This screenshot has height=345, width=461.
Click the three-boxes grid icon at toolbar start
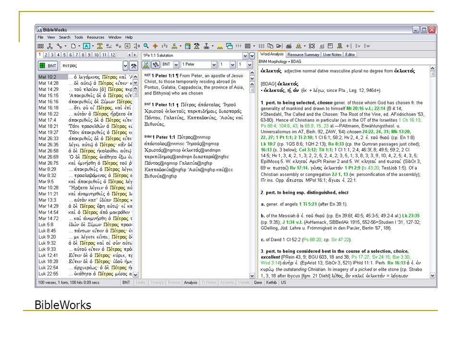tap(40, 46)
